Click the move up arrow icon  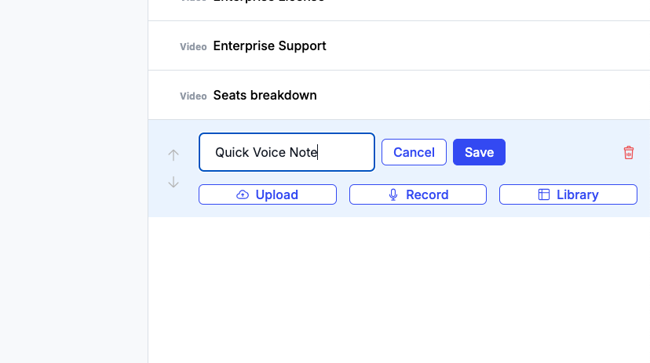tap(173, 155)
